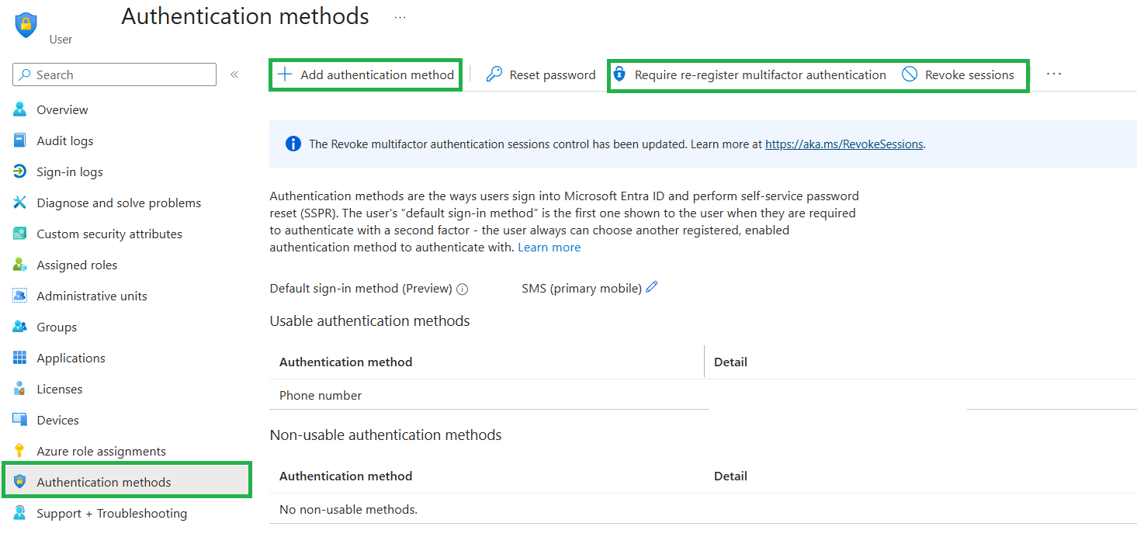The image size is (1137, 537).
Task: Collapse the sidebar with the double chevron
Action: [x=234, y=74]
